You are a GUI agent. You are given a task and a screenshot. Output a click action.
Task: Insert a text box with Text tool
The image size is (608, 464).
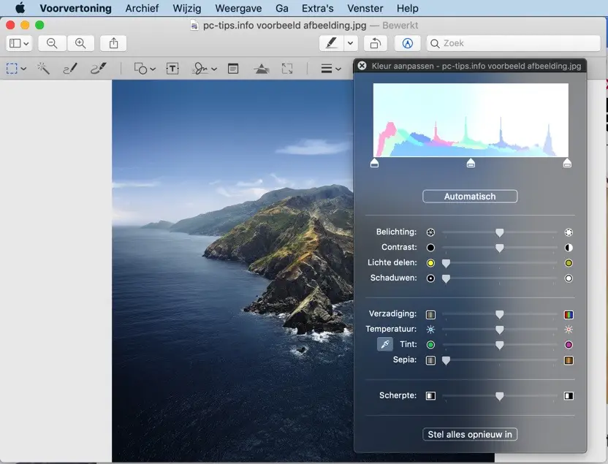click(172, 69)
